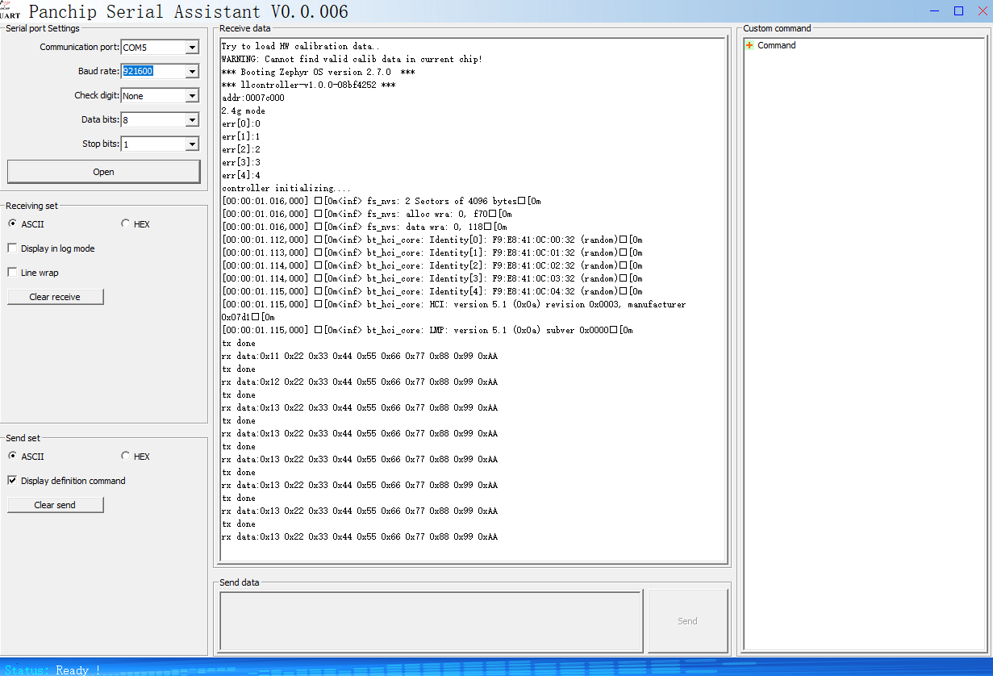The image size is (993, 676).
Task: Click inside the Send data text box
Action: [431, 621]
